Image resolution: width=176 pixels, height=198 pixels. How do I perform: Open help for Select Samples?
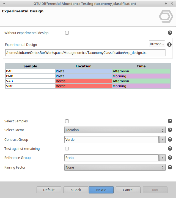click(x=170, y=121)
